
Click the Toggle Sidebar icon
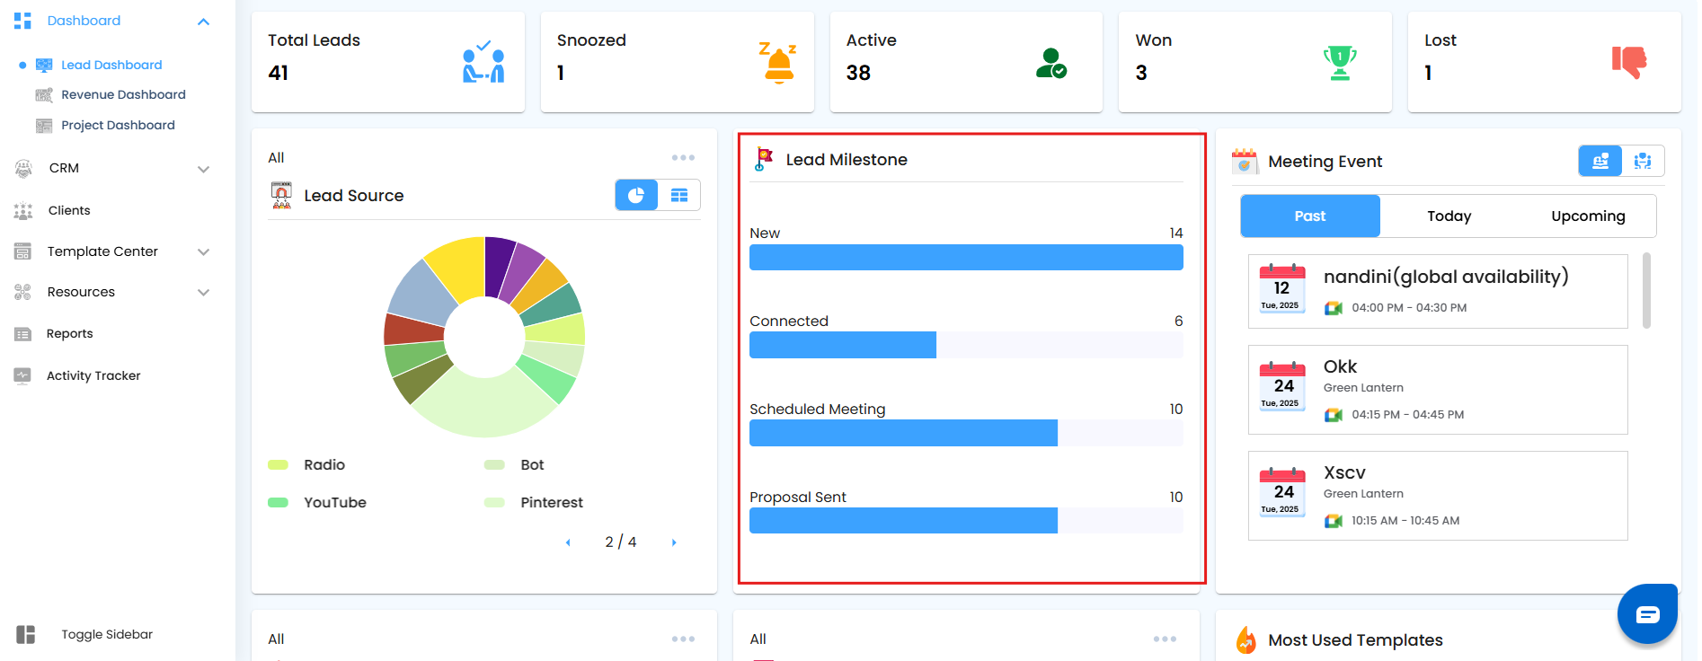pyautogui.click(x=25, y=634)
